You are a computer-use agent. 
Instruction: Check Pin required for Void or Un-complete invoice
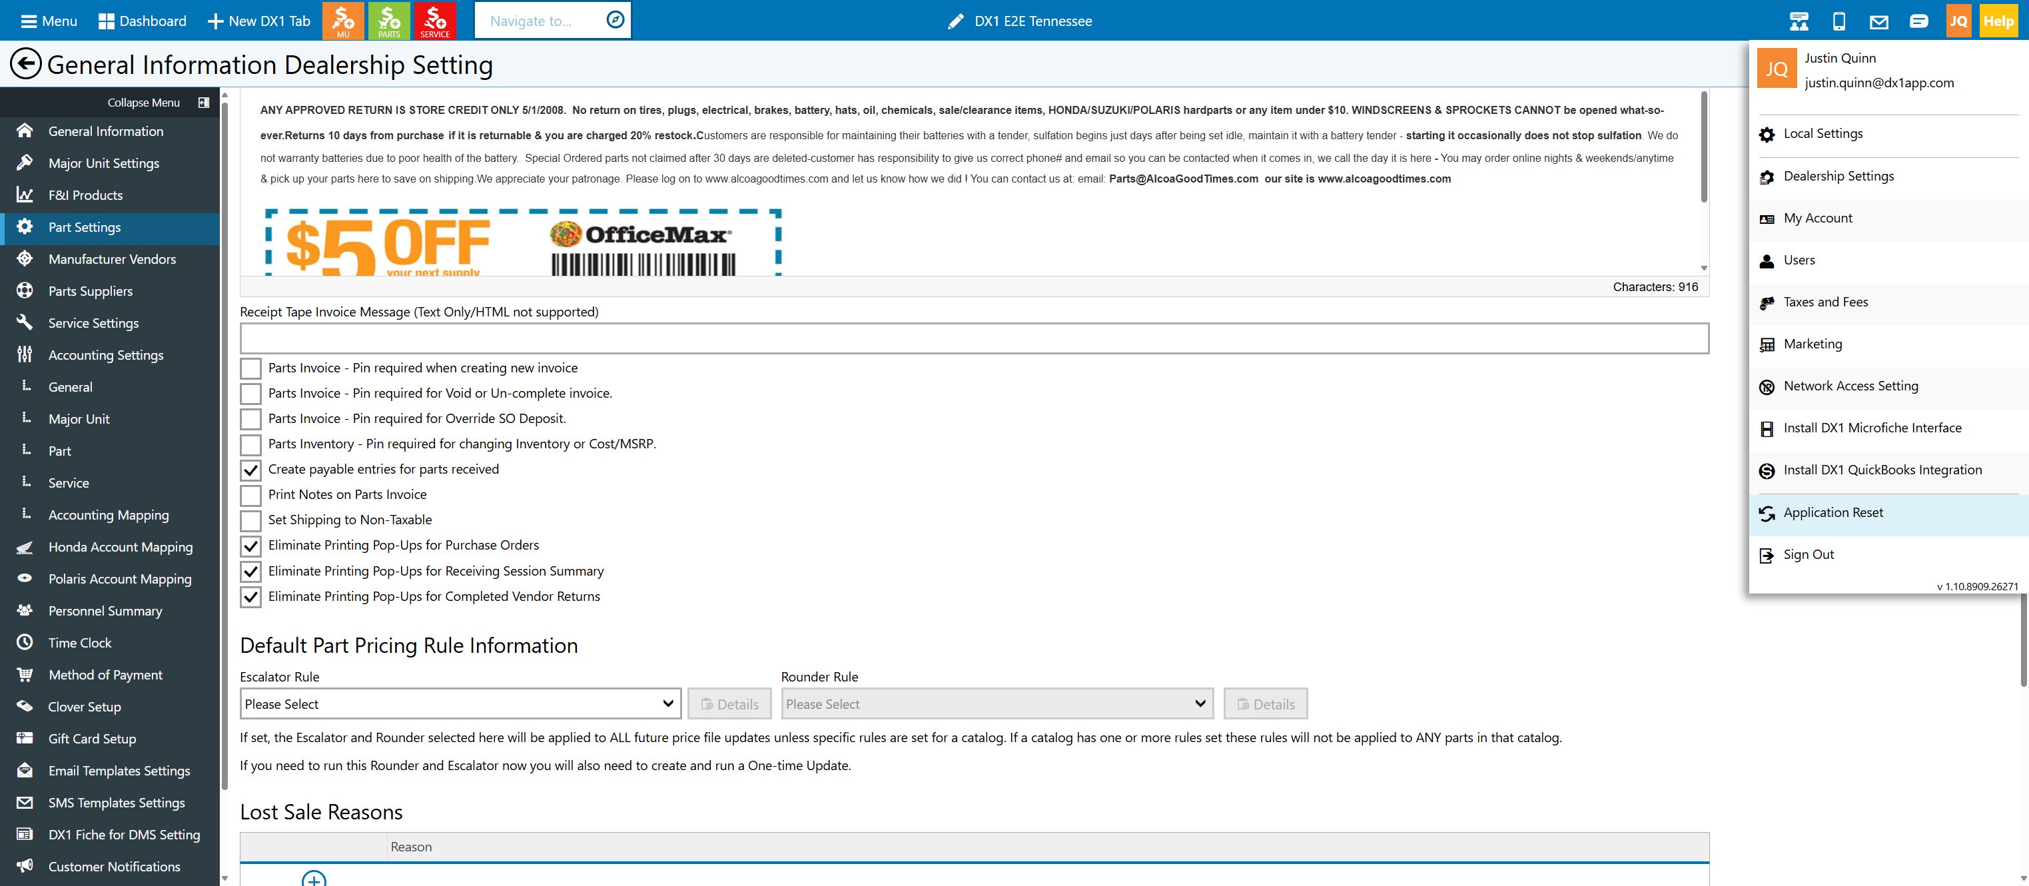[x=250, y=393]
